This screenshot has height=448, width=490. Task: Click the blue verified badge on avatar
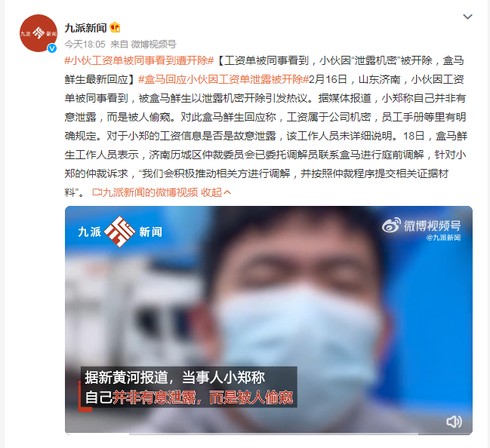[x=52, y=48]
